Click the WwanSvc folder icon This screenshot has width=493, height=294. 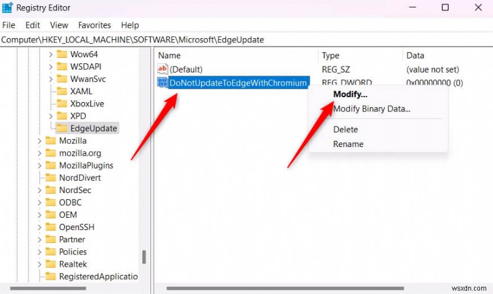click(x=62, y=79)
